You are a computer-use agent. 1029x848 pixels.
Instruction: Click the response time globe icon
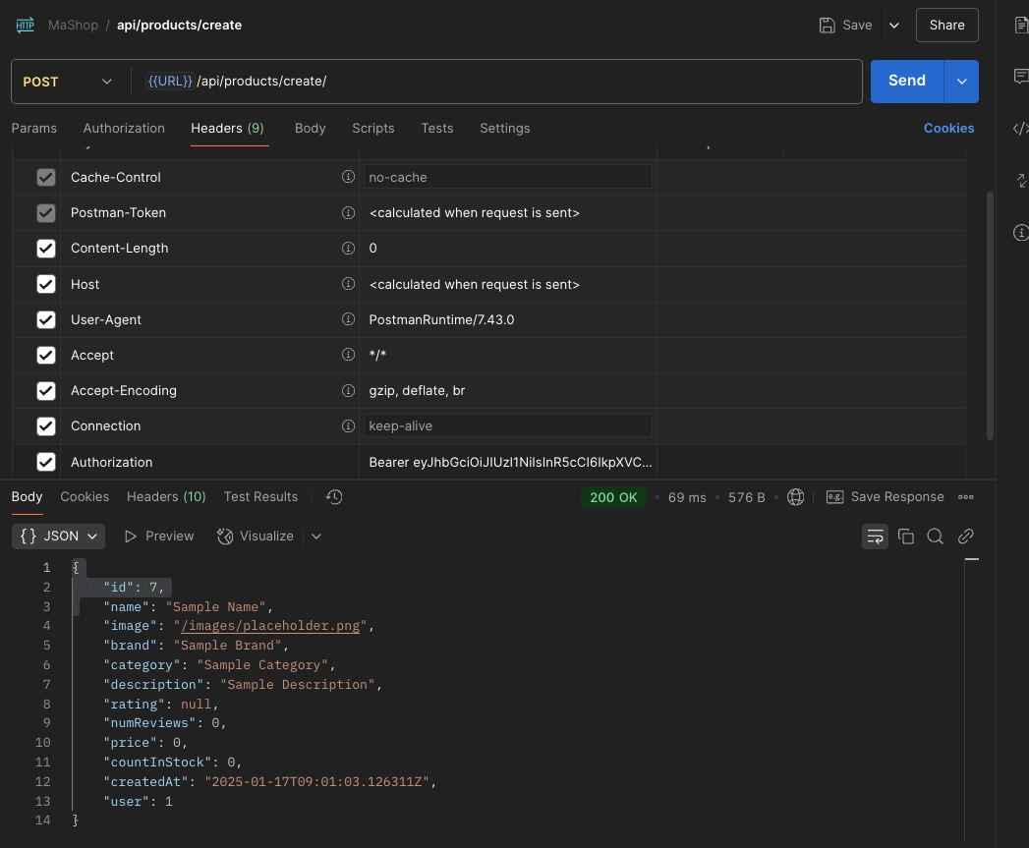pos(795,497)
